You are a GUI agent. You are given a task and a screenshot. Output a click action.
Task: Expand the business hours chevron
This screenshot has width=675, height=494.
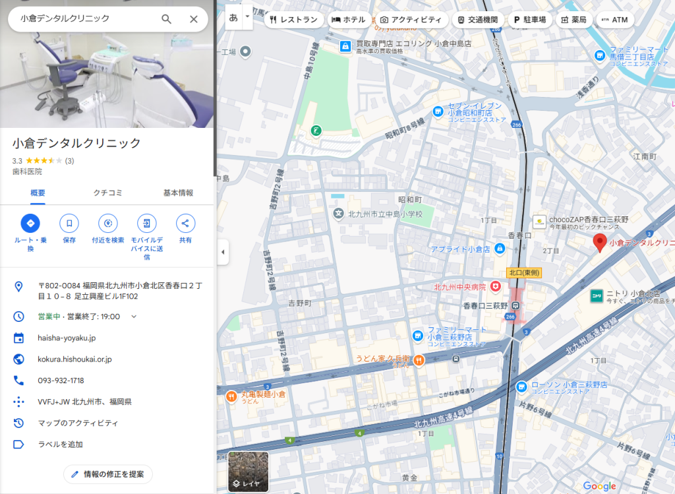click(x=134, y=317)
